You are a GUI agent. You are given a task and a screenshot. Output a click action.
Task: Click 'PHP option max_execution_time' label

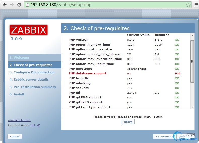tap(95, 59)
